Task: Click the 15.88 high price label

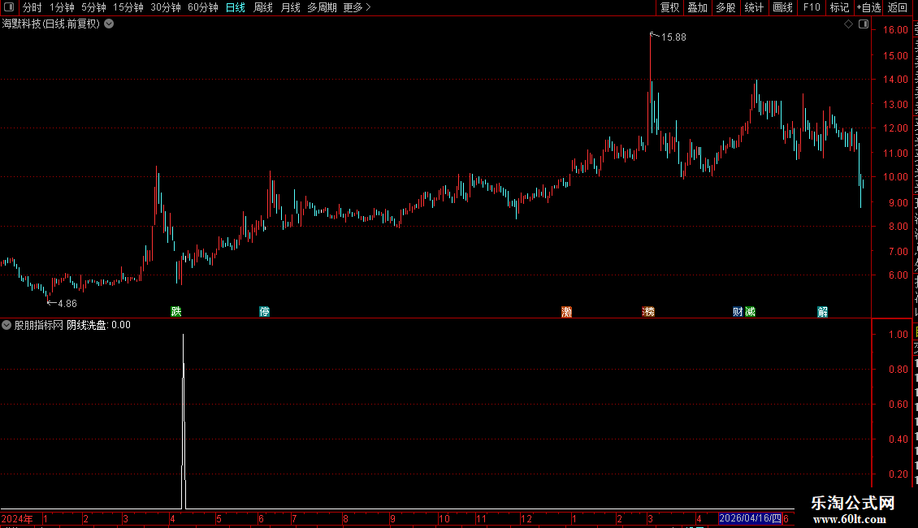Action: pyautogui.click(x=673, y=37)
